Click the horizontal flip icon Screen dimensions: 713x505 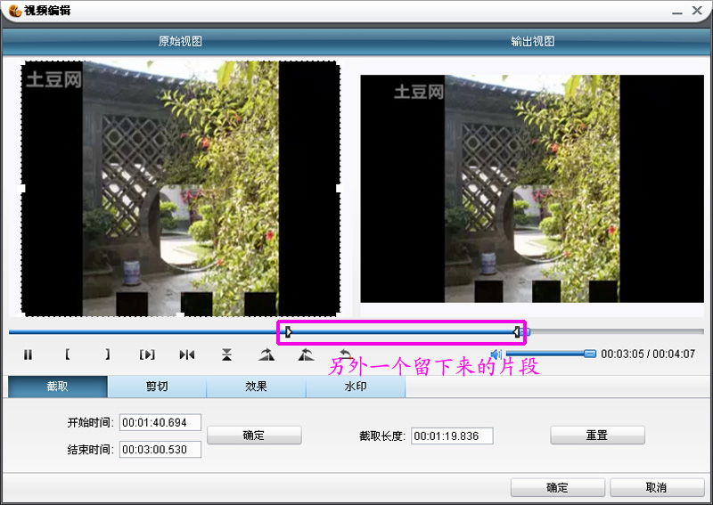[187, 354]
